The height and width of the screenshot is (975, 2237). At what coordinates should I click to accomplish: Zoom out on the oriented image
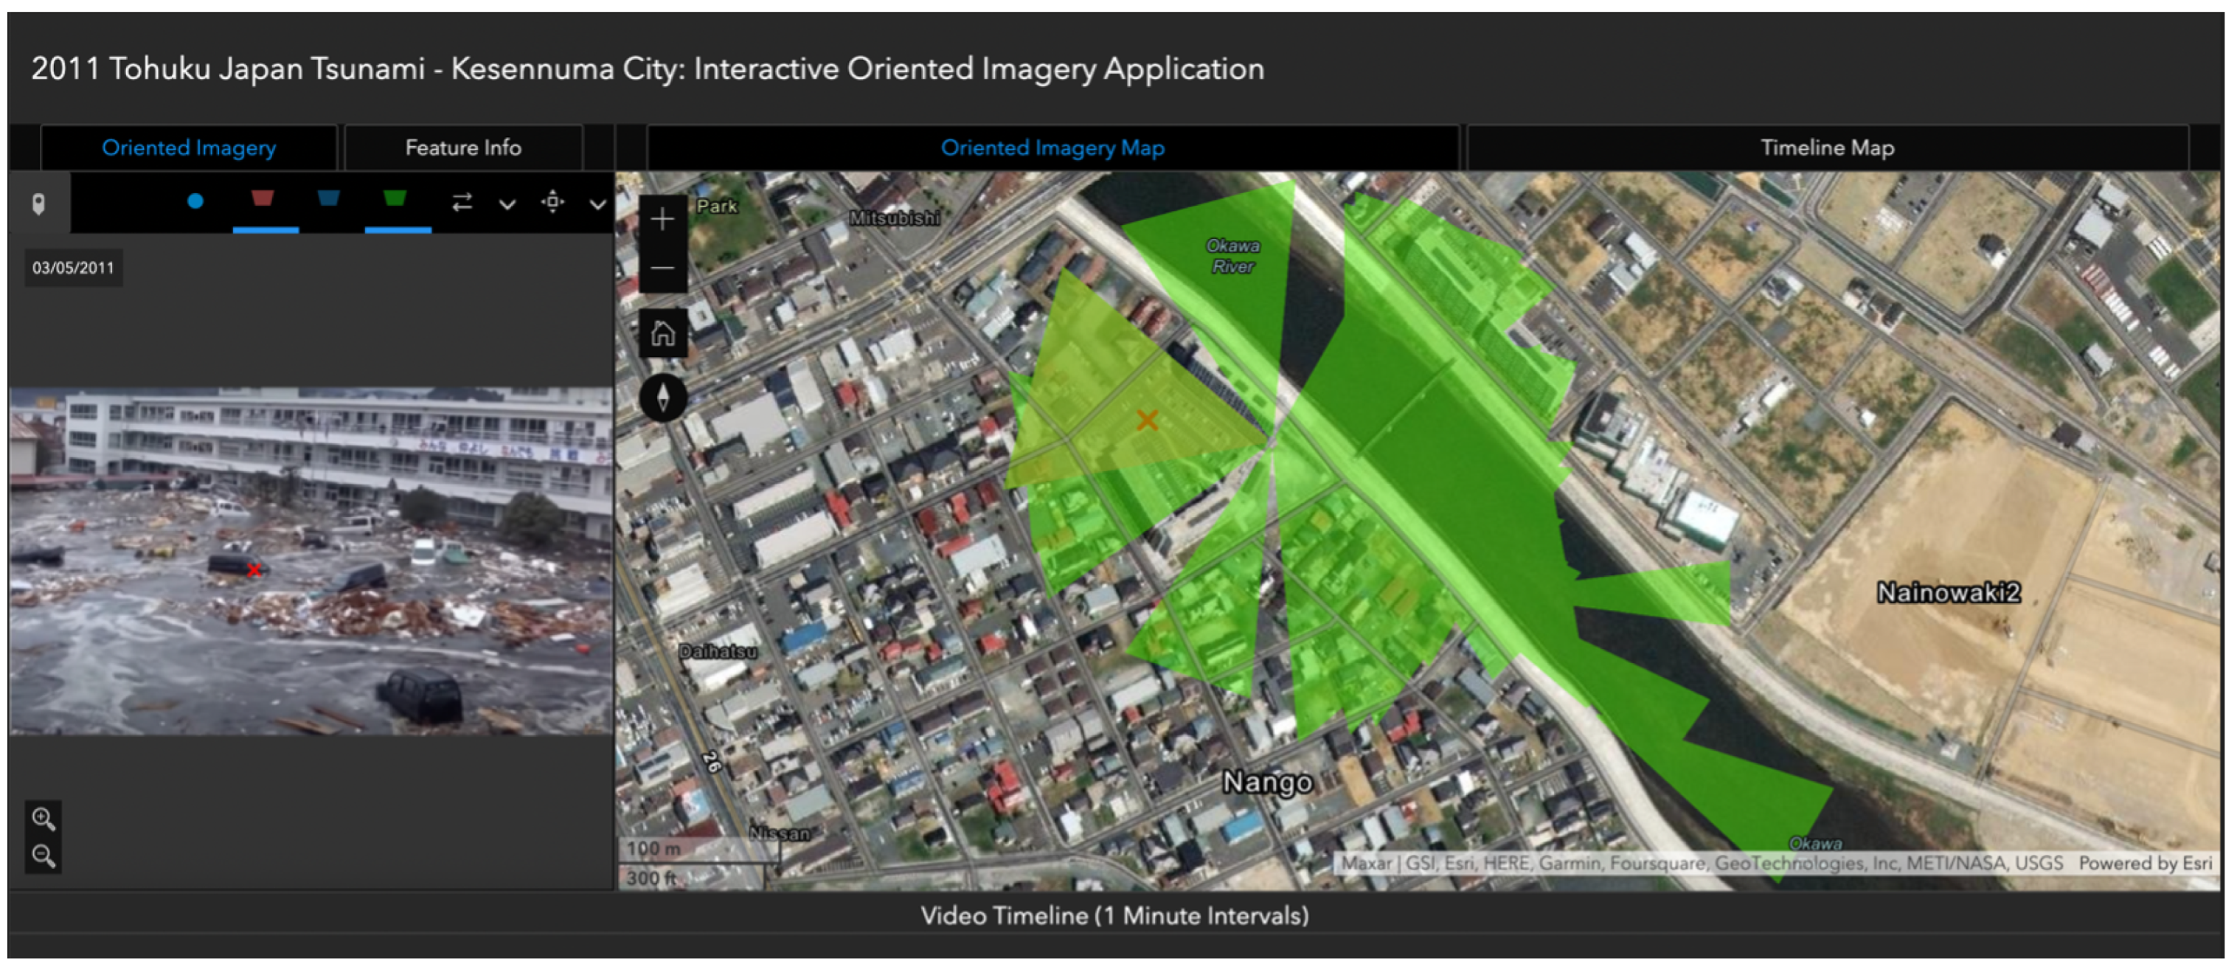(44, 856)
